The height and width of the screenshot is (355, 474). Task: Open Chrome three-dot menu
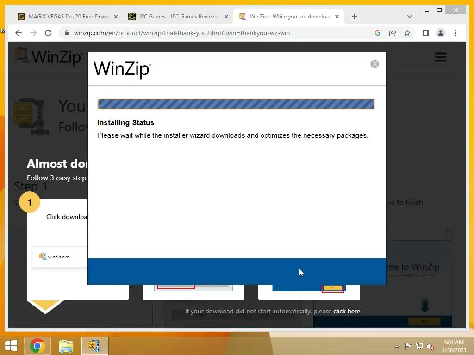[x=455, y=33]
